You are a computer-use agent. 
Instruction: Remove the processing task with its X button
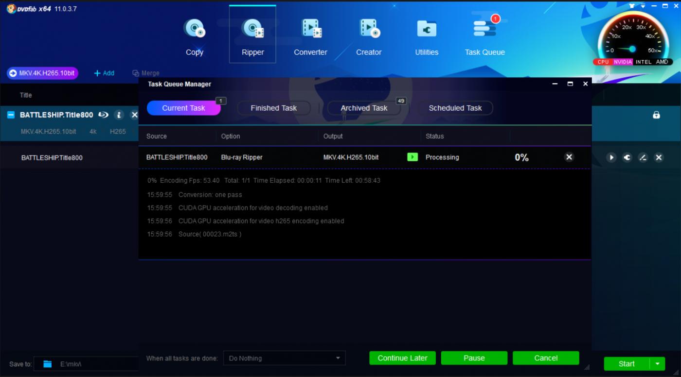point(569,157)
